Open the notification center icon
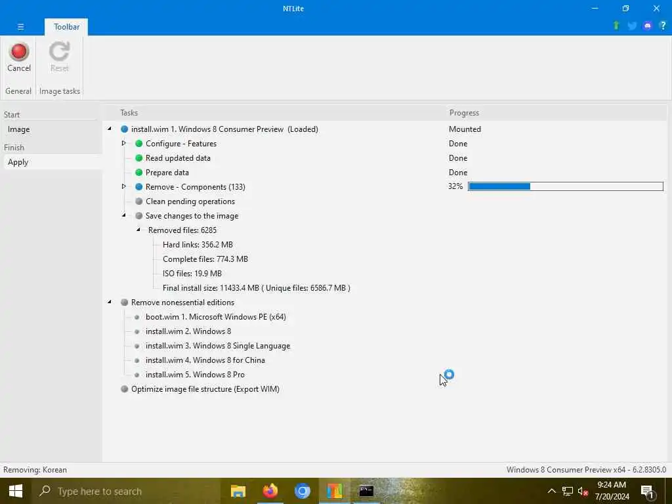672x504 pixels. click(648, 492)
